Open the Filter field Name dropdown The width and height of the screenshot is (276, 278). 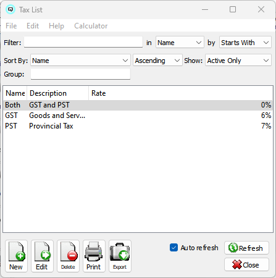pyautogui.click(x=180, y=43)
